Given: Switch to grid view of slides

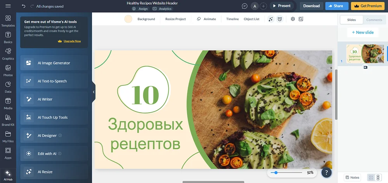Looking at the screenshot, I should tap(371, 178).
